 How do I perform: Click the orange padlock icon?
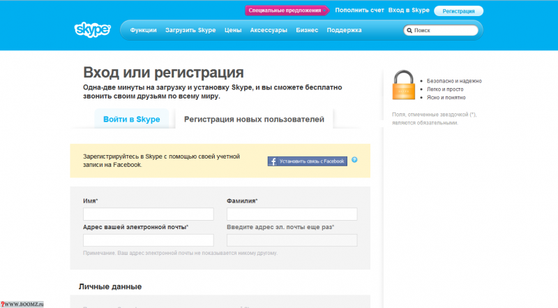coord(404,85)
